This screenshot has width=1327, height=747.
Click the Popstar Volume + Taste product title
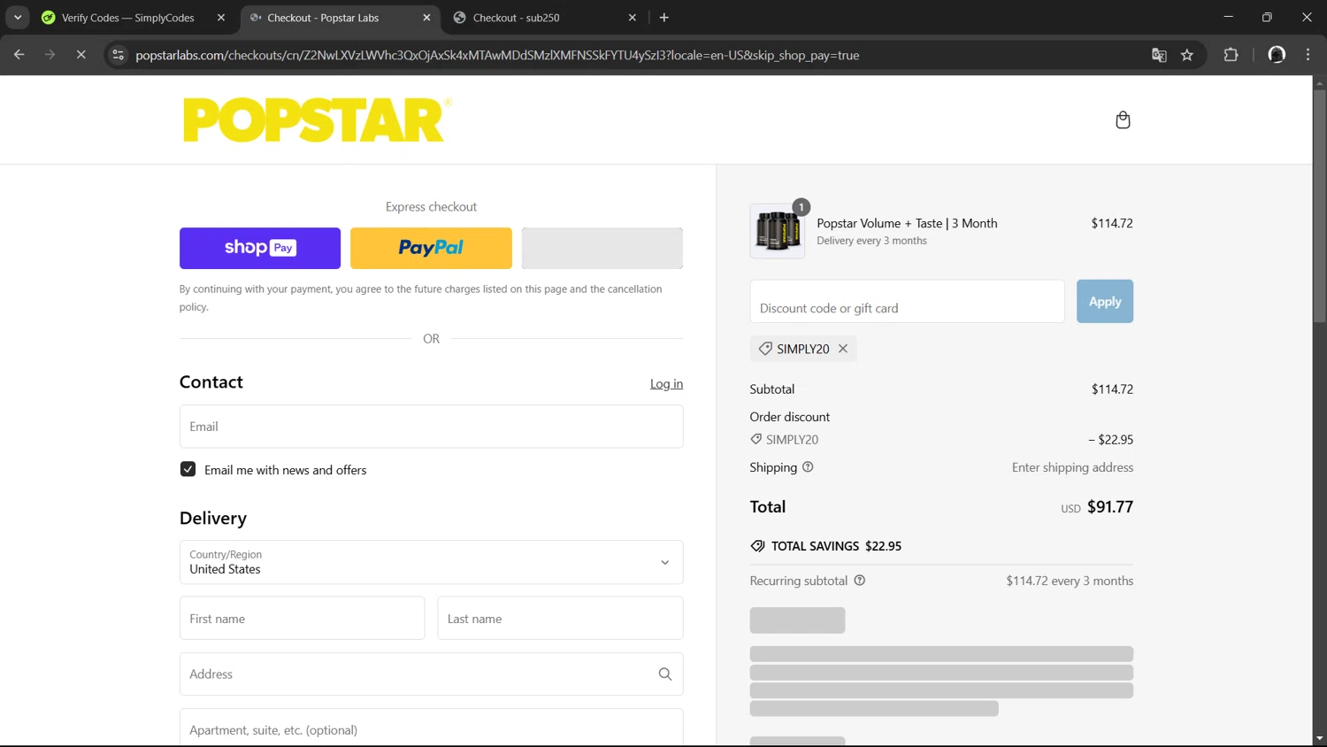pos(907,223)
